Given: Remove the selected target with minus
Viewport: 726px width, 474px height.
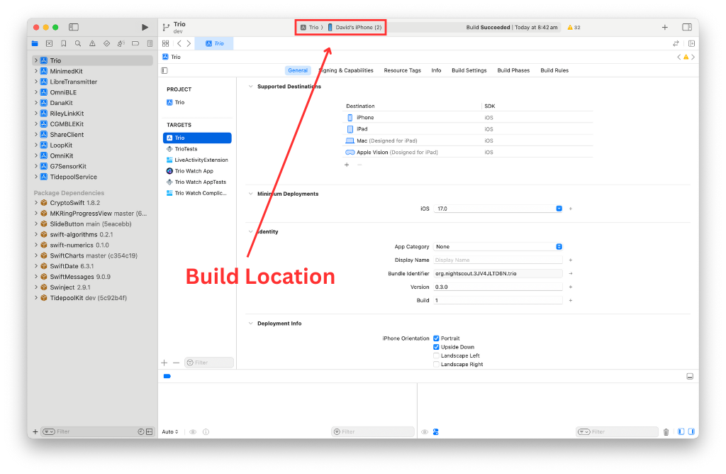Looking at the screenshot, I should click(x=176, y=363).
